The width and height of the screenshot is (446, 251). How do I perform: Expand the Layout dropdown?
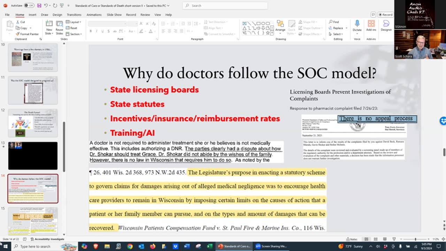(74, 22)
